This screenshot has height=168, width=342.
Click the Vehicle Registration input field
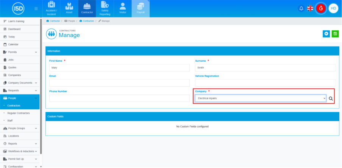(265, 83)
